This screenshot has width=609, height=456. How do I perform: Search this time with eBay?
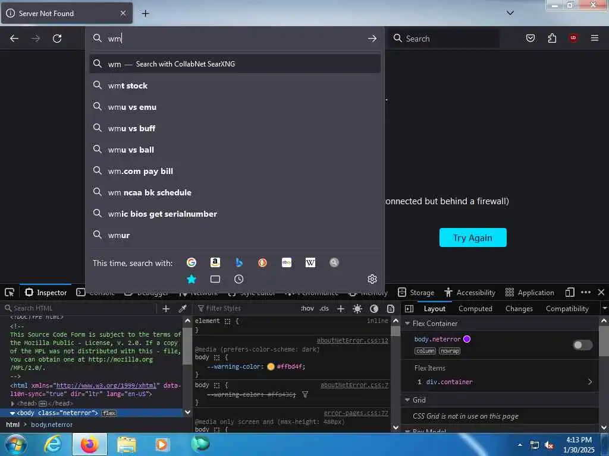[287, 262]
